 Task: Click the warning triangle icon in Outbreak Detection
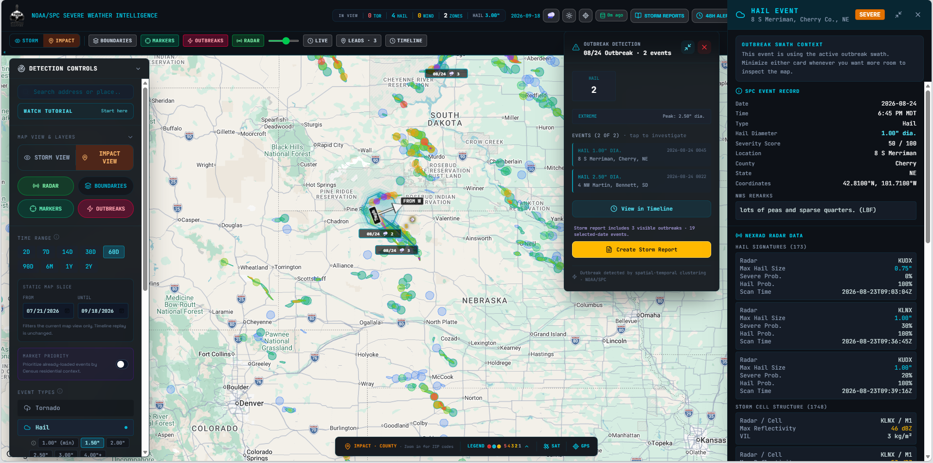(x=576, y=48)
